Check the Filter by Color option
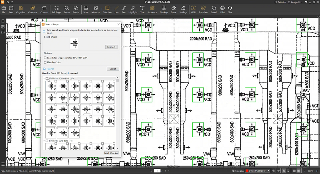The width and height of the screenshot is (320, 174). [45, 62]
